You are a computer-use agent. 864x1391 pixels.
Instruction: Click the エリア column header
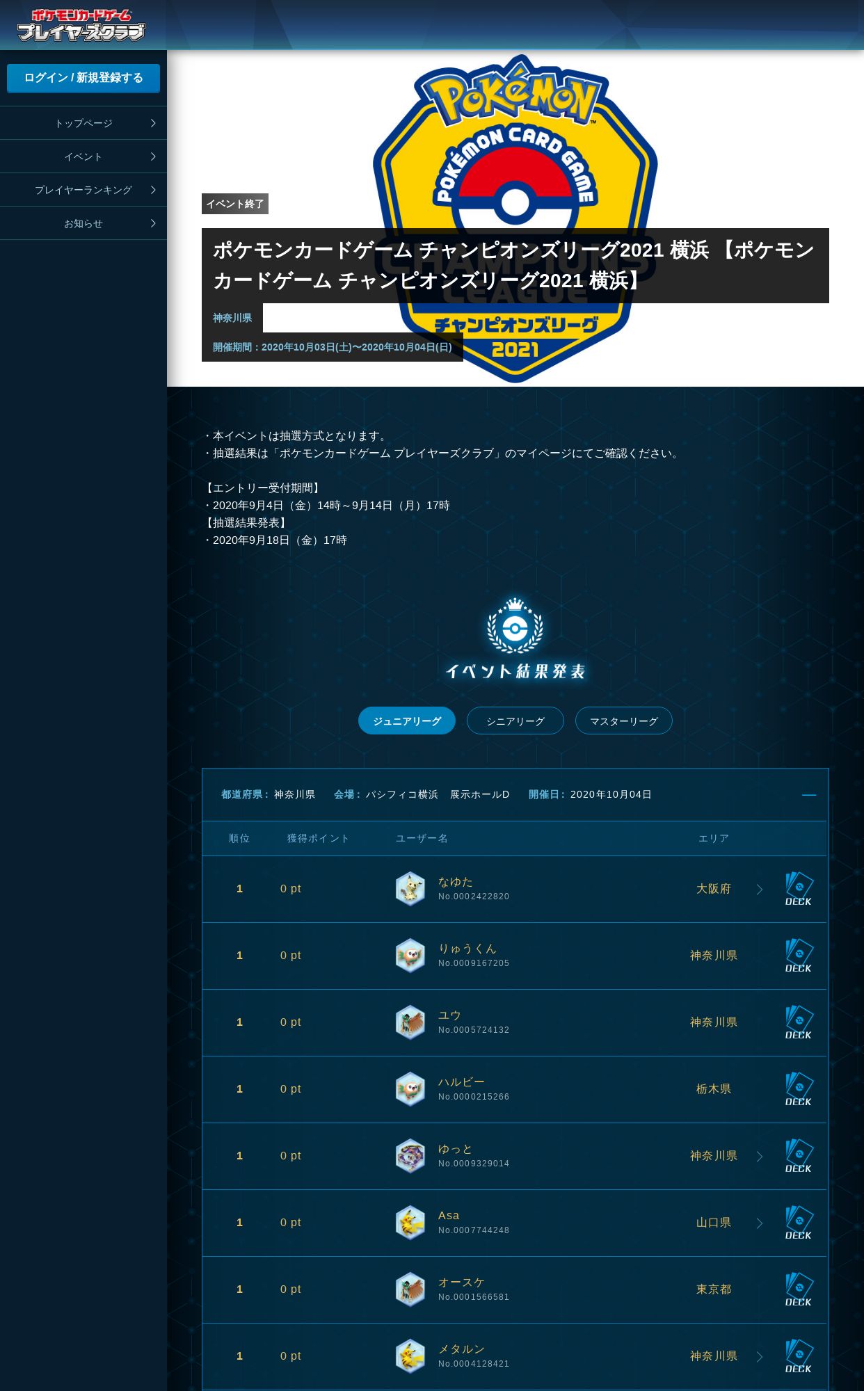click(714, 839)
